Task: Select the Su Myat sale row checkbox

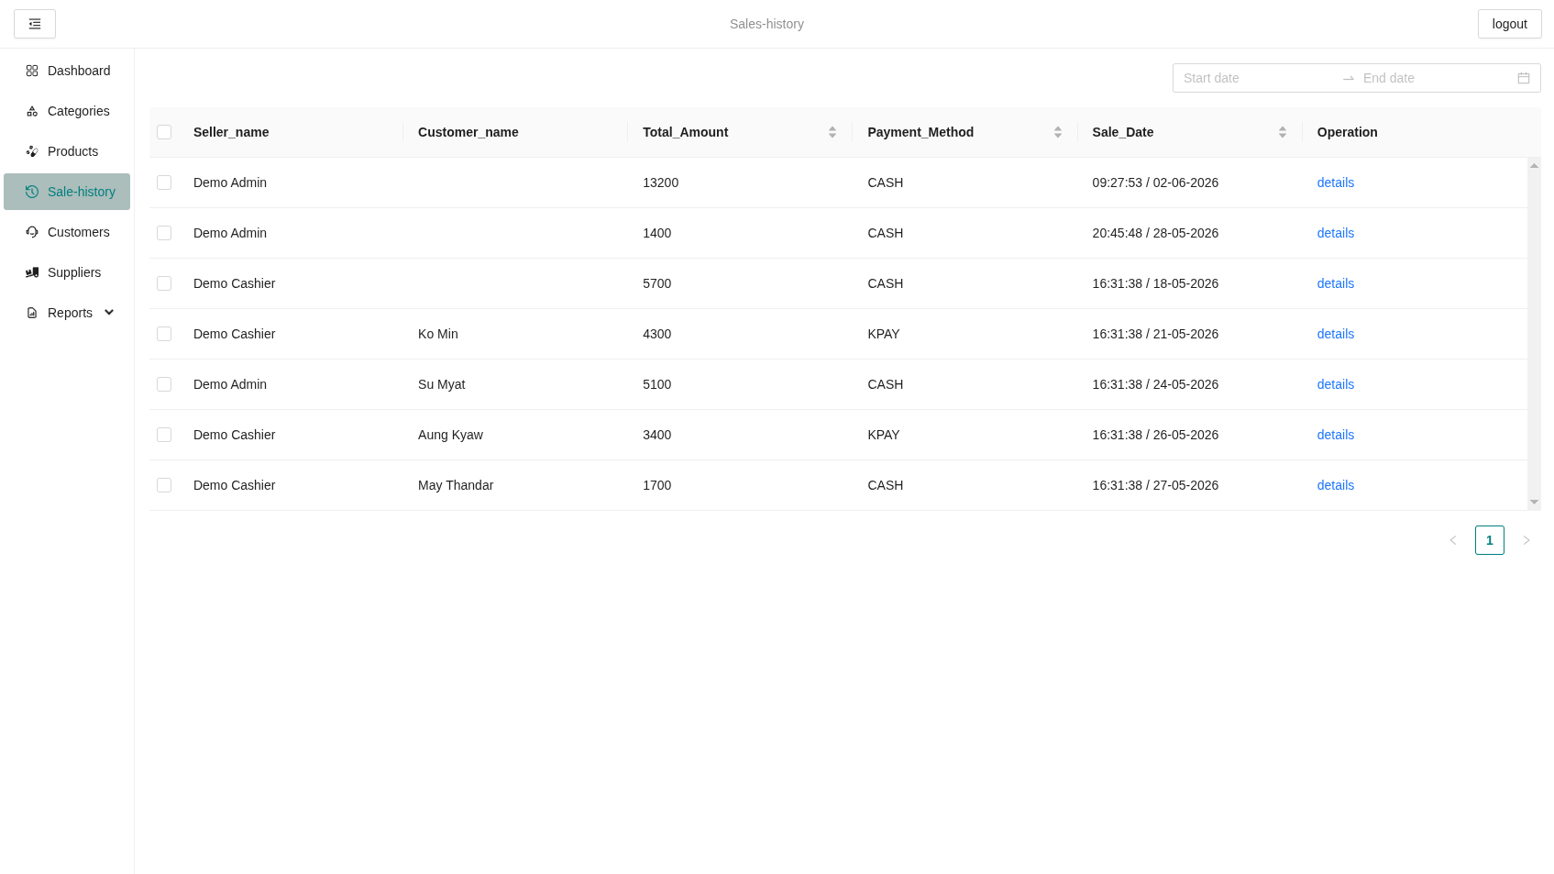Action: (x=164, y=384)
